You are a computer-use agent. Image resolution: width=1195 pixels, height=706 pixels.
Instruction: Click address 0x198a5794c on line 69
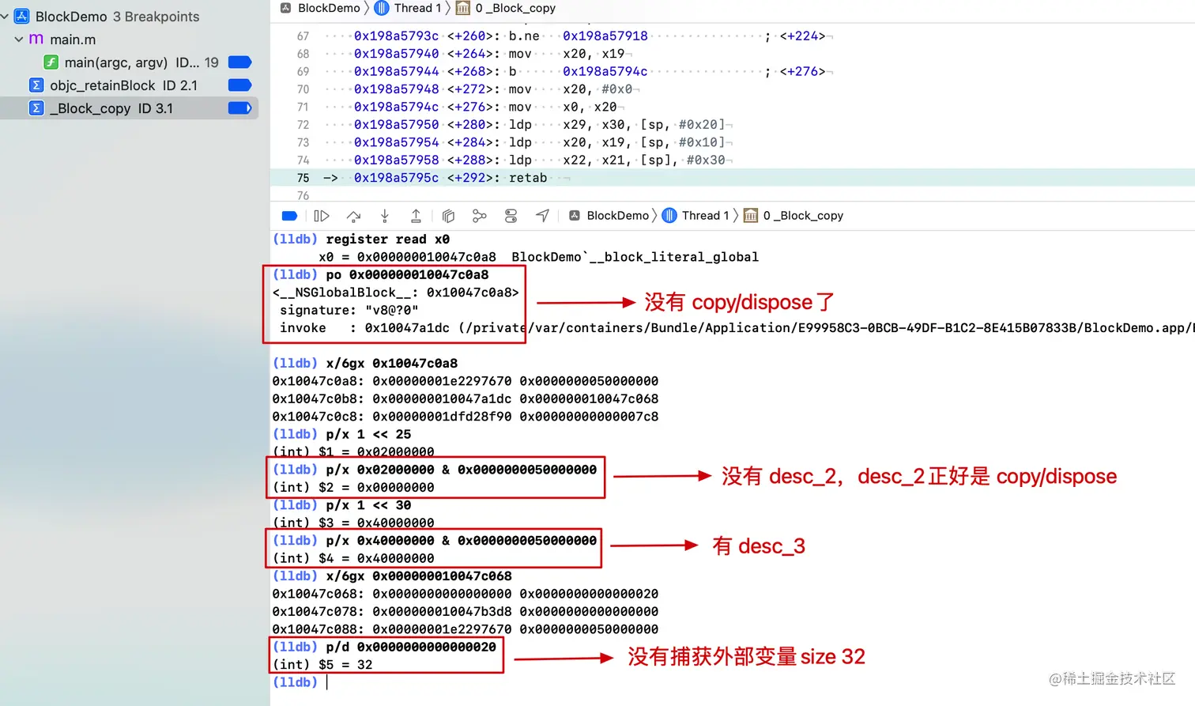[605, 71]
